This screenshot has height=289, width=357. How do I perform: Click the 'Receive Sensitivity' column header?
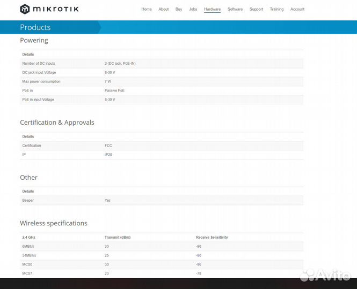tap(212, 237)
